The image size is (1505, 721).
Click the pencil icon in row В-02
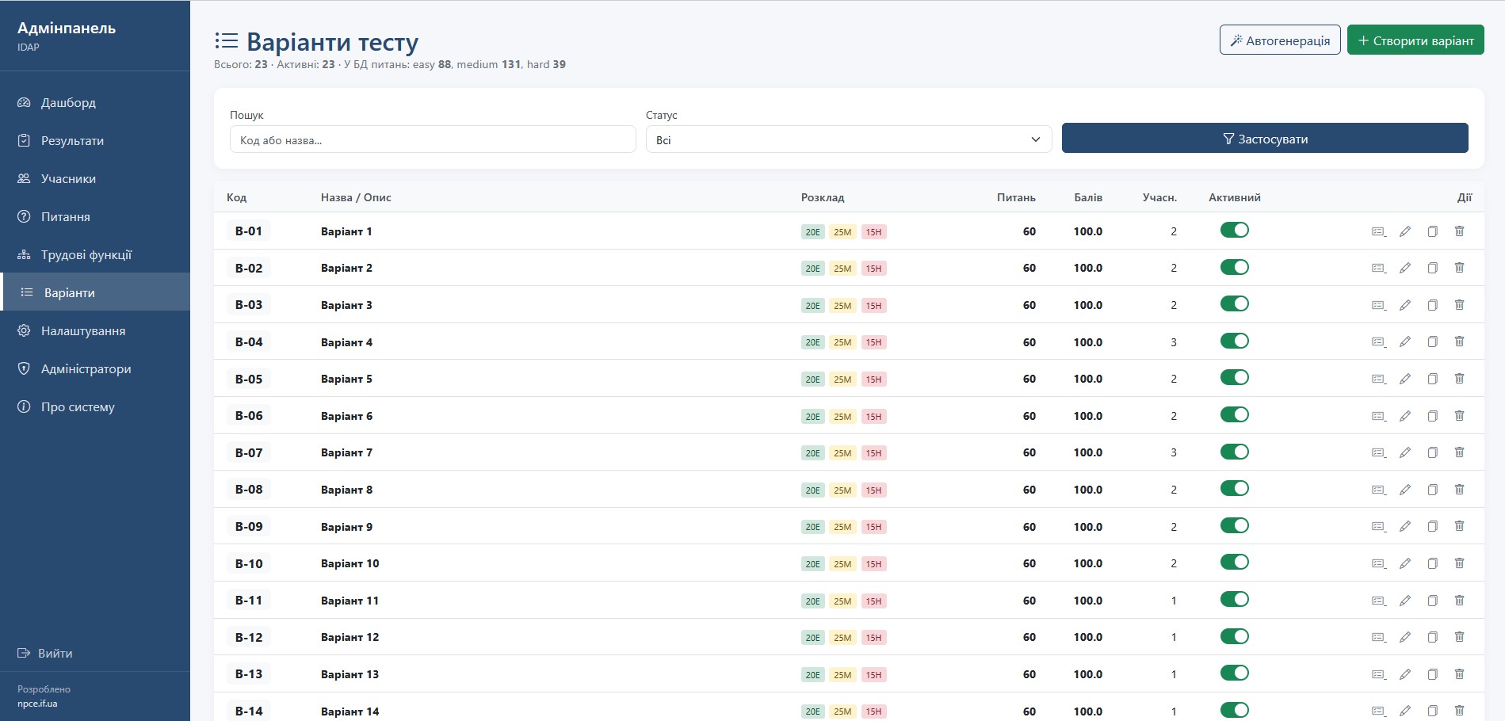pyautogui.click(x=1405, y=268)
